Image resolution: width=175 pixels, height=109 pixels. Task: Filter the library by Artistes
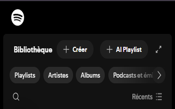coord(58,75)
